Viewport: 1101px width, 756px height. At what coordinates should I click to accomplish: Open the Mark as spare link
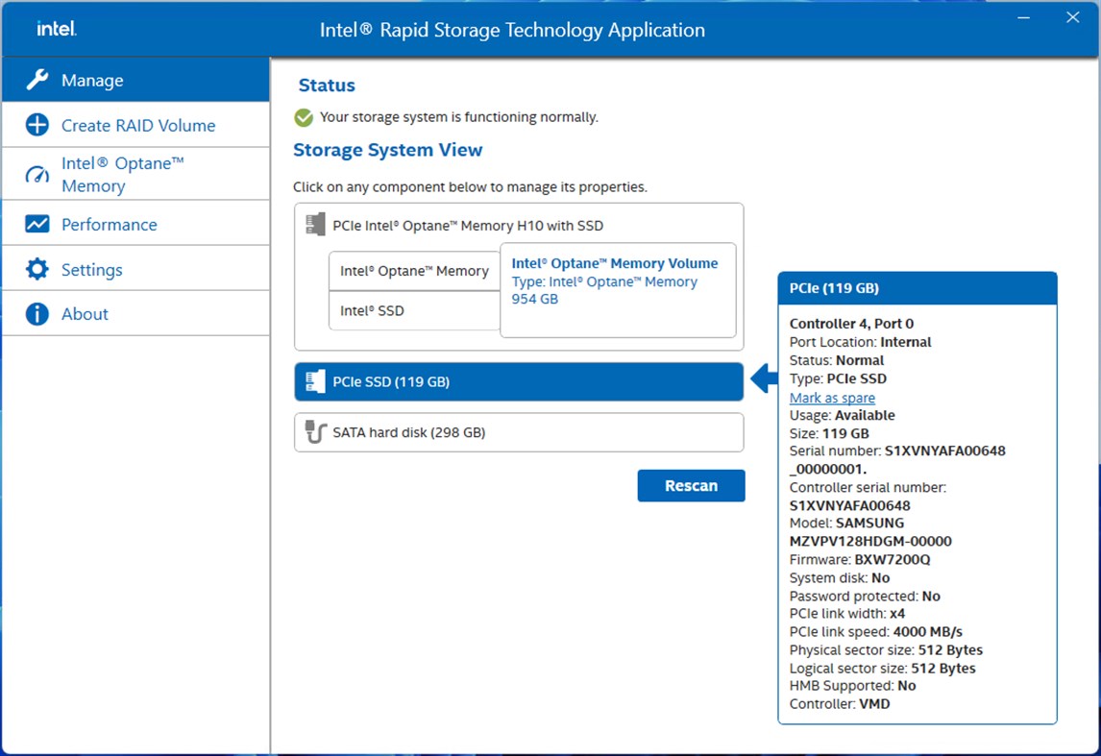[832, 397]
